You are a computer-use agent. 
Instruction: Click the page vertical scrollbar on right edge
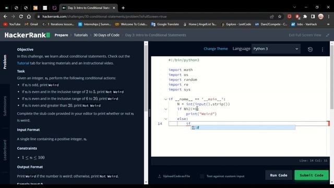pos(332,77)
